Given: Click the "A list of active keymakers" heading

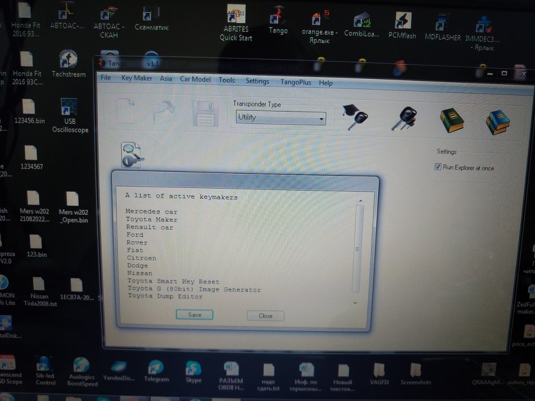Looking at the screenshot, I should click(x=181, y=196).
